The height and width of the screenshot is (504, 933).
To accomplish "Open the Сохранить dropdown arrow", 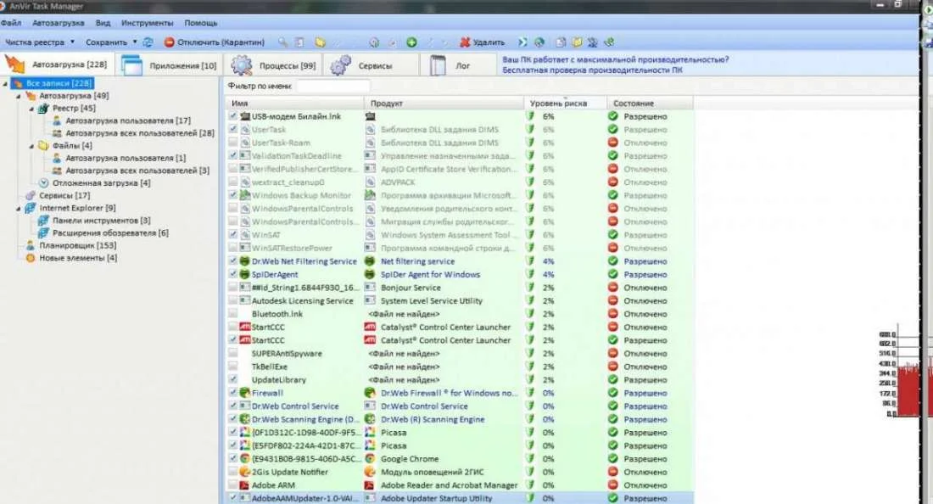I will tap(135, 42).
